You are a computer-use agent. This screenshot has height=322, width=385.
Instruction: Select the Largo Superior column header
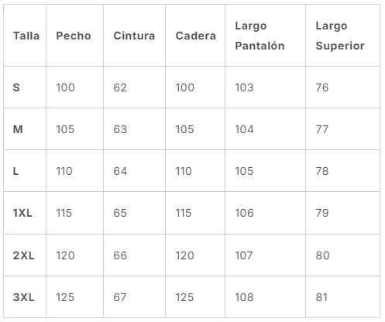coord(340,36)
